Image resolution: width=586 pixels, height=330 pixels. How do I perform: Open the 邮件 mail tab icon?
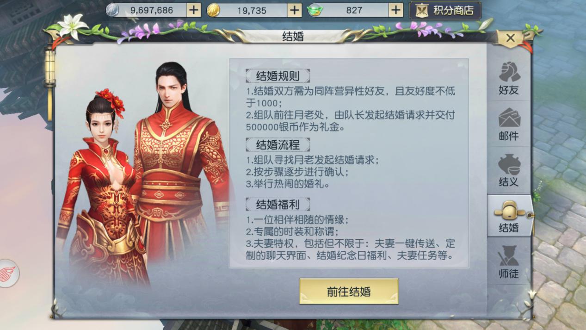click(x=509, y=124)
